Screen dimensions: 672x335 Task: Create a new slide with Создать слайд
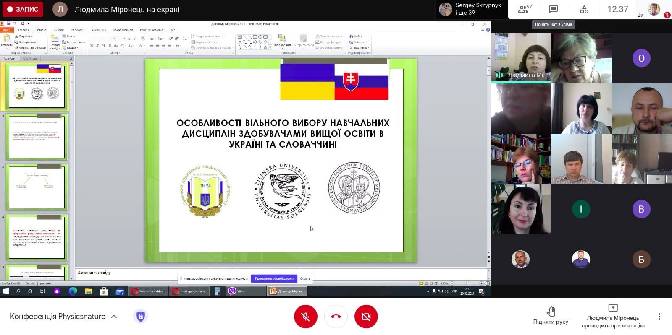click(55, 42)
